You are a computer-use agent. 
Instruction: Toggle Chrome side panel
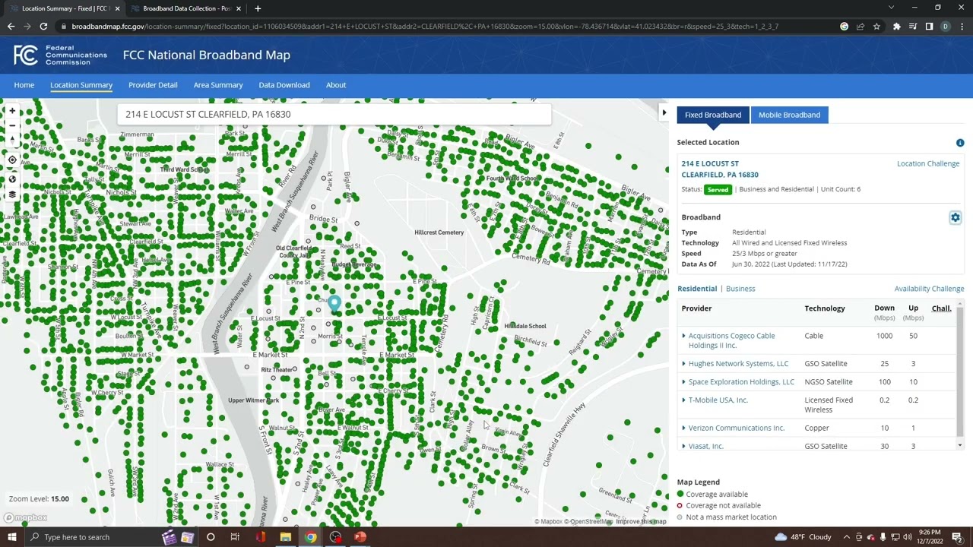click(x=929, y=26)
